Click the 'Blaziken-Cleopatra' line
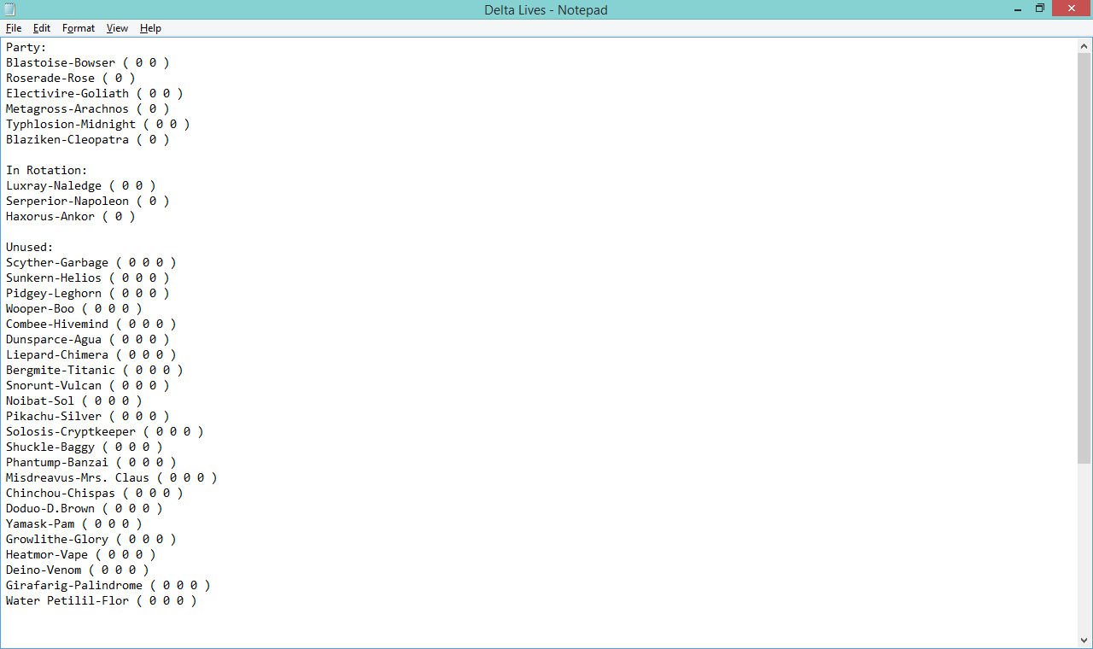 click(88, 140)
